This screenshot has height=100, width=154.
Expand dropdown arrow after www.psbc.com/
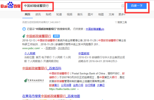(x=42, y=48)
